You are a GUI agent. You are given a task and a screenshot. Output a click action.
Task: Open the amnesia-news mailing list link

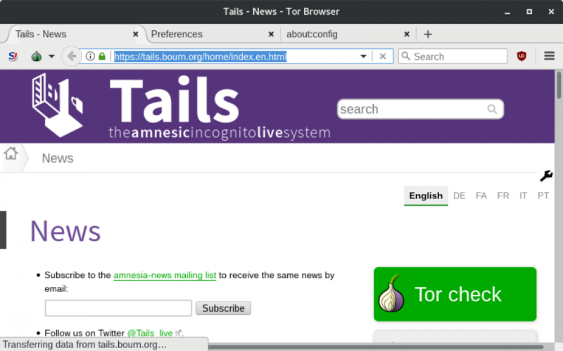[x=164, y=275]
